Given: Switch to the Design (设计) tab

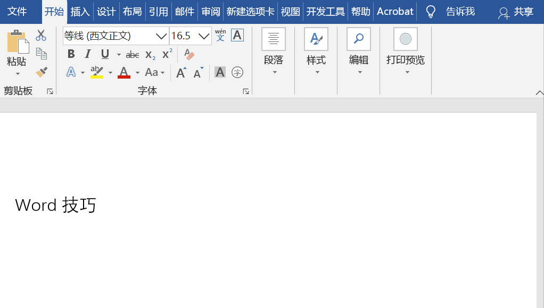Looking at the screenshot, I should pos(106,12).
